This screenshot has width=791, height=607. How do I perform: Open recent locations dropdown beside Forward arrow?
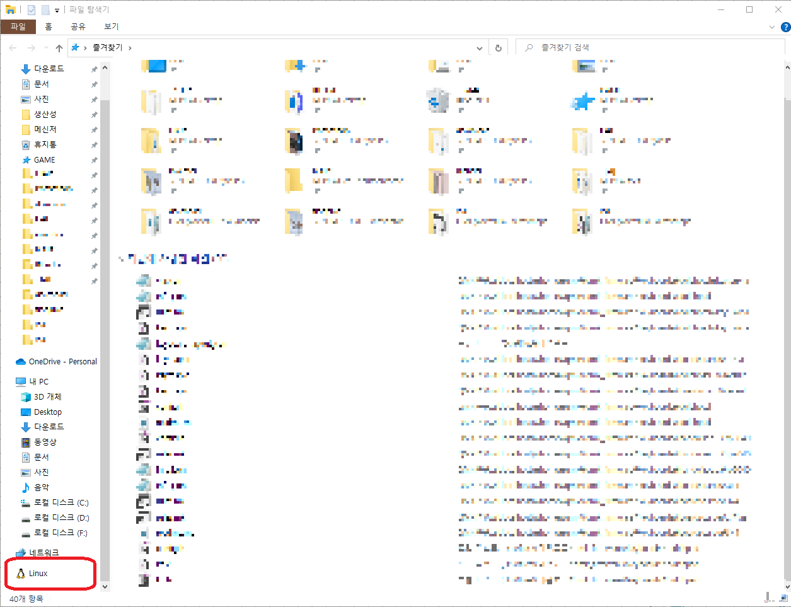46,48
